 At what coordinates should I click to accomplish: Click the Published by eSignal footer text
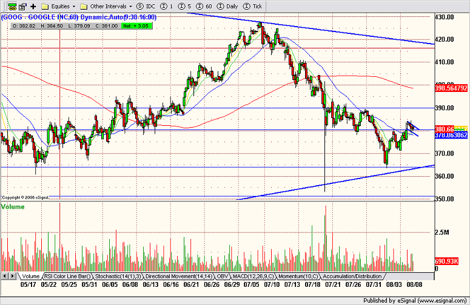point(415,301)
